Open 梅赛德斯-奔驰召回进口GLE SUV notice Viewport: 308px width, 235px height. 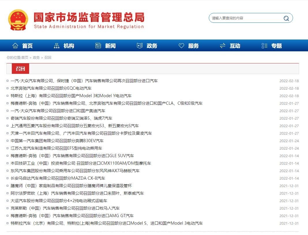[x=72, y=156]
